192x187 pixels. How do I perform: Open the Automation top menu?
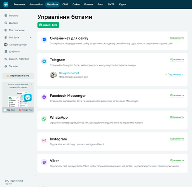(36, 5)
